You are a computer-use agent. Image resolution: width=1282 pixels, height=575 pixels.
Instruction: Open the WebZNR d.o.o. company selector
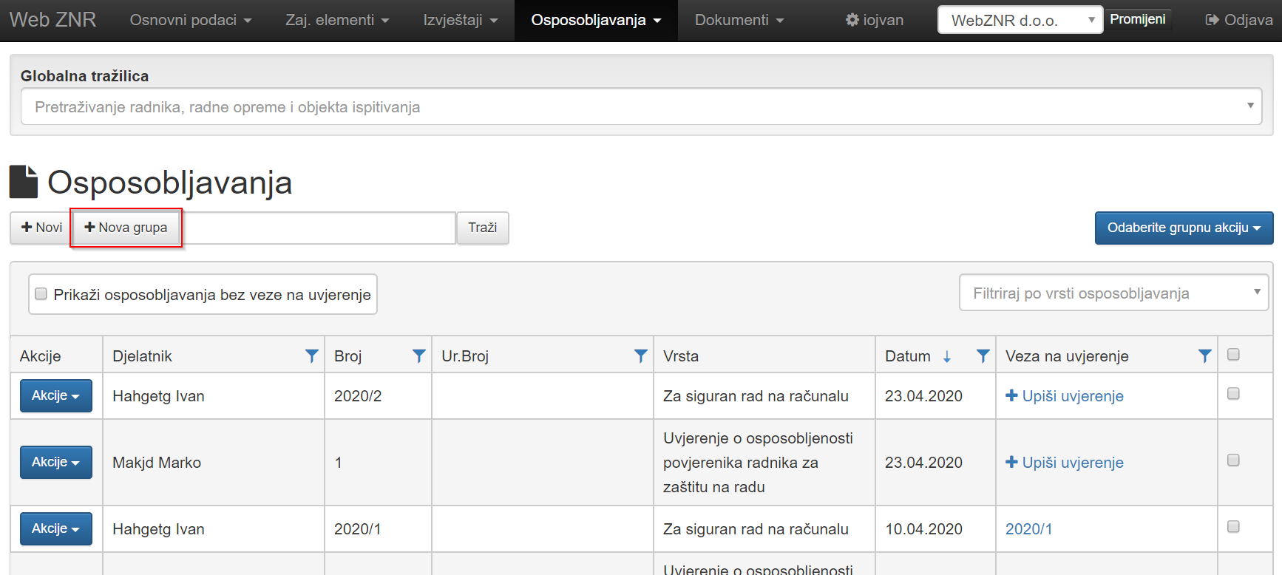[1020, 21]
